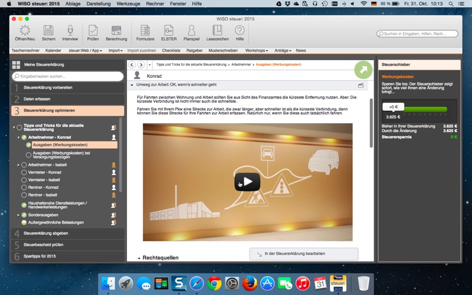
Task: Click the note icon beside Umweg zur Arbeit
Action: click(x=360, y=86)
